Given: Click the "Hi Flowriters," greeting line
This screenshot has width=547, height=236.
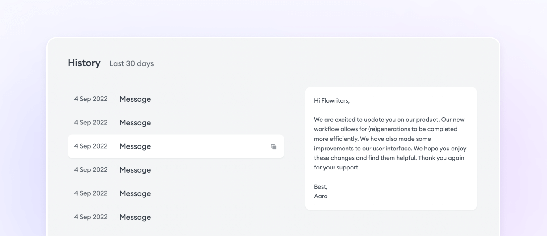Looking at the screenshot, I should pyautogui.click(x=332, y=100).
